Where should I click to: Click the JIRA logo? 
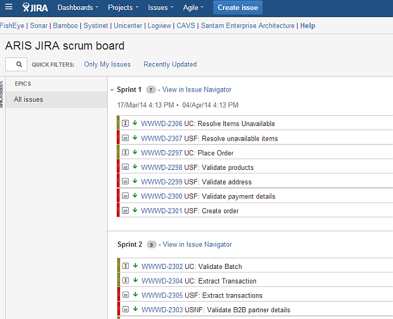(x=35, y=7)
